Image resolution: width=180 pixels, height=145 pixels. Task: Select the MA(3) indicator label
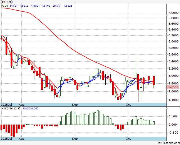tap(14, 6)
